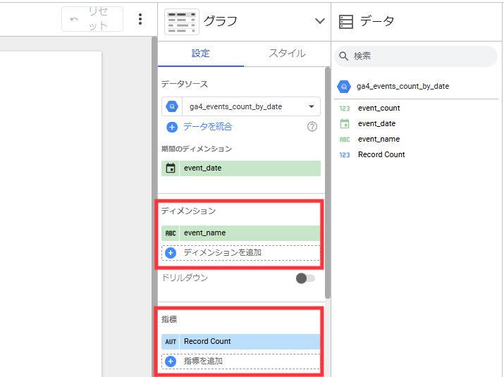The image size is (504, 377).
Task: Click the table chart type icon
Action: point(182,22)
